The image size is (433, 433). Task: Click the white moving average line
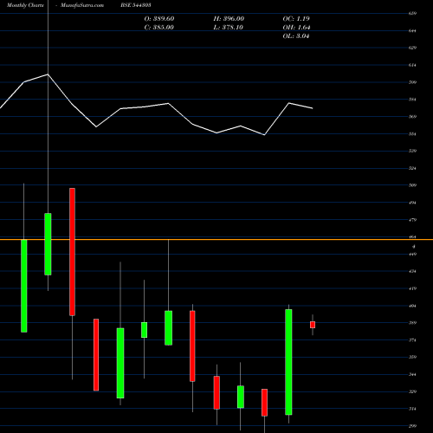[156, 105]
